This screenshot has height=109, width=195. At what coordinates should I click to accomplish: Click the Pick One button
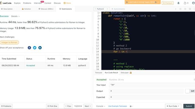(x=52, y=106)
